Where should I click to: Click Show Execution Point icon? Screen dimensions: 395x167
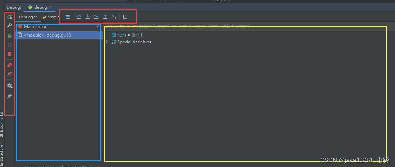(67, 17)
